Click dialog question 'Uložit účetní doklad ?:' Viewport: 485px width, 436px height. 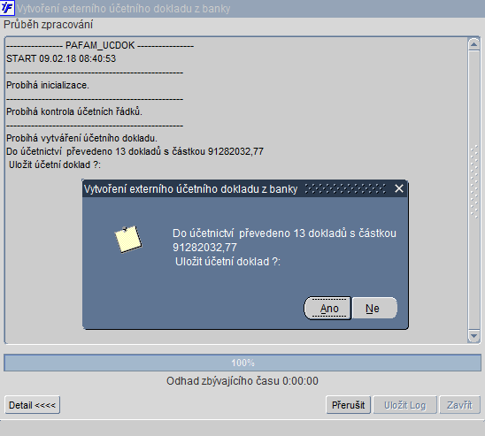(x=227, y=262)
